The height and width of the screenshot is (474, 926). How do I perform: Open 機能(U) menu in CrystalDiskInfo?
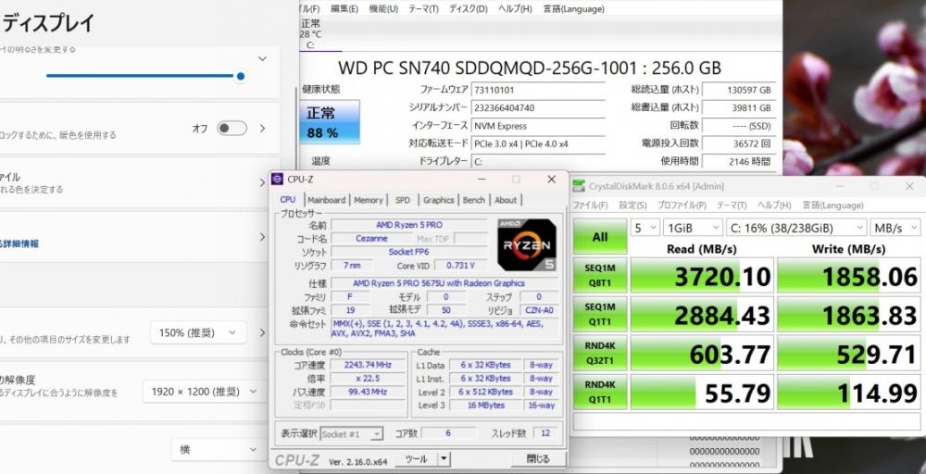[x=383, y=9]
